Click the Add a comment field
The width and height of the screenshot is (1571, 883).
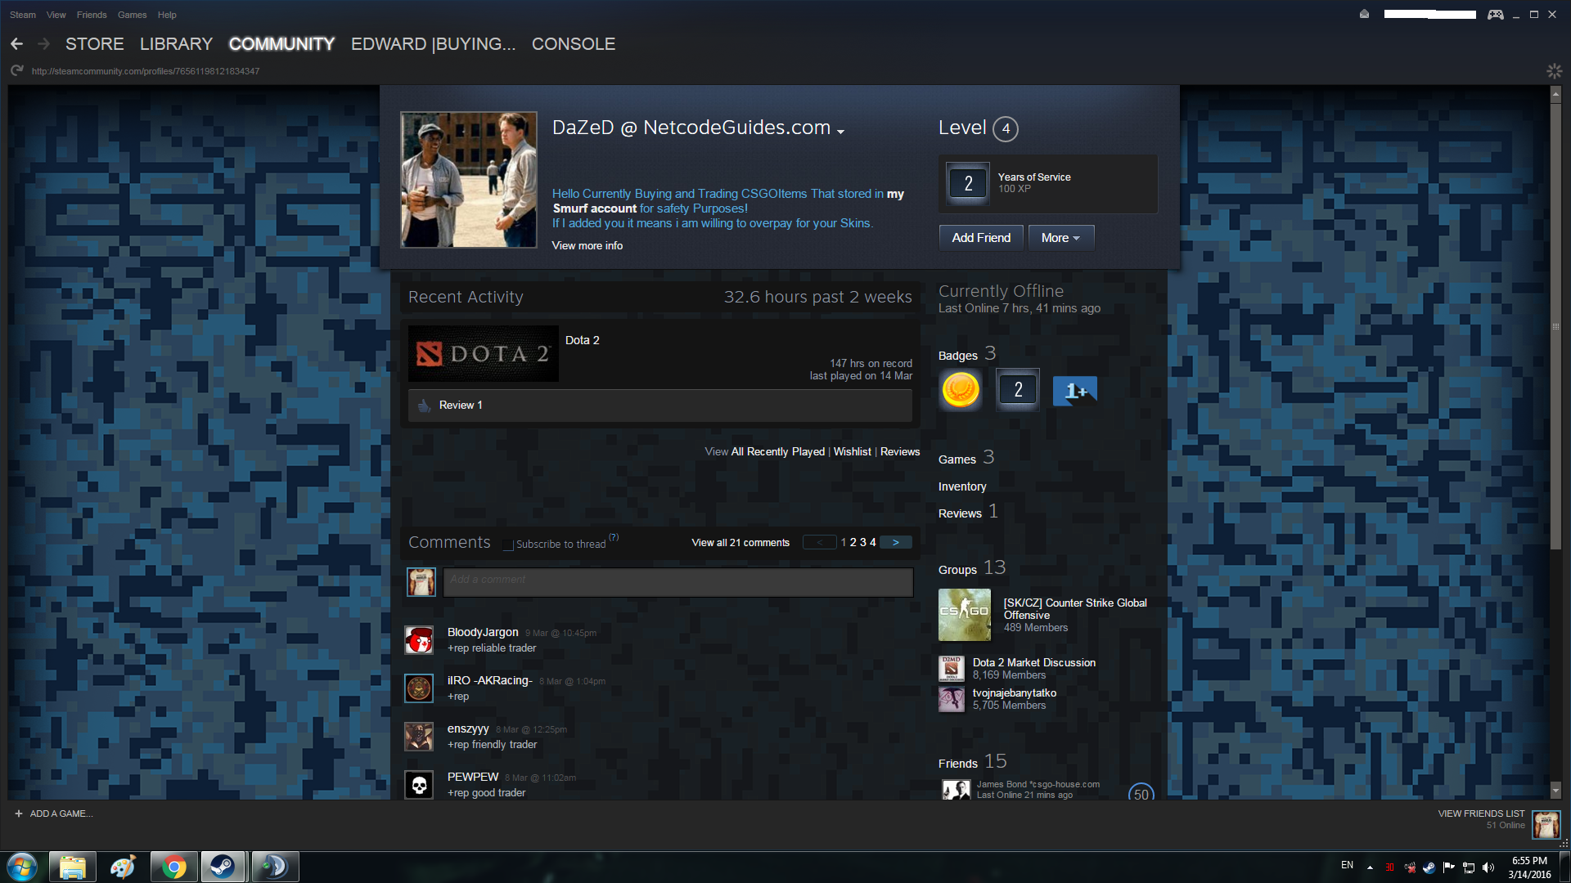tap(677, 582)
